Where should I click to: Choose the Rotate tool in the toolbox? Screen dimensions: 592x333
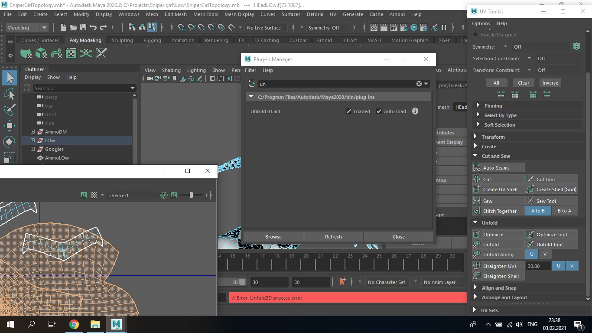click(x=10, y=142)
